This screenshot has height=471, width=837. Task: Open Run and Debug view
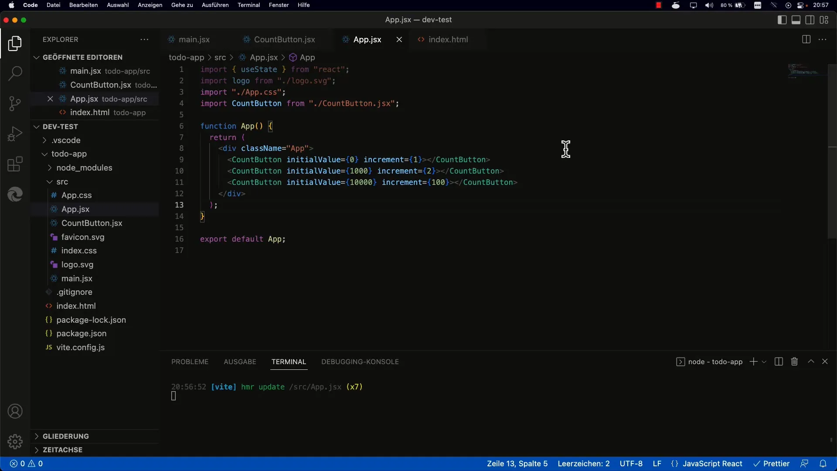point(15,134)
